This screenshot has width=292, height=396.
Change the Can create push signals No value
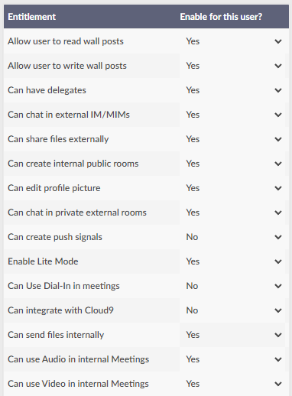(x=232, y=237)
